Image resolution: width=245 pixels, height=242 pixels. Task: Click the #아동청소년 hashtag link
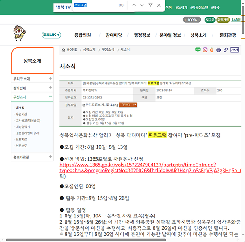tap(199, 7)
